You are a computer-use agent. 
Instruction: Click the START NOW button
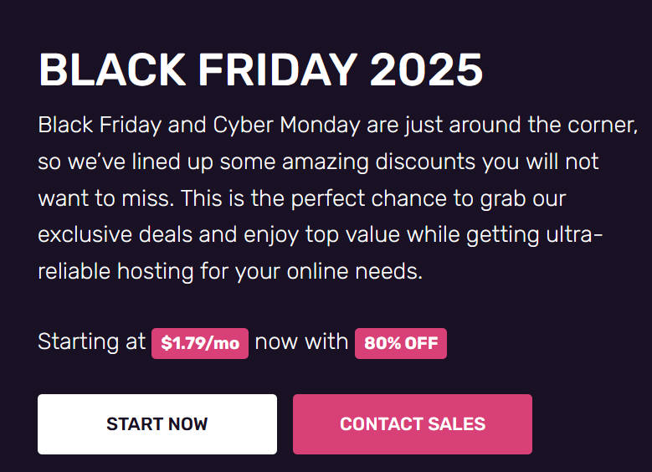pos(157,424)
